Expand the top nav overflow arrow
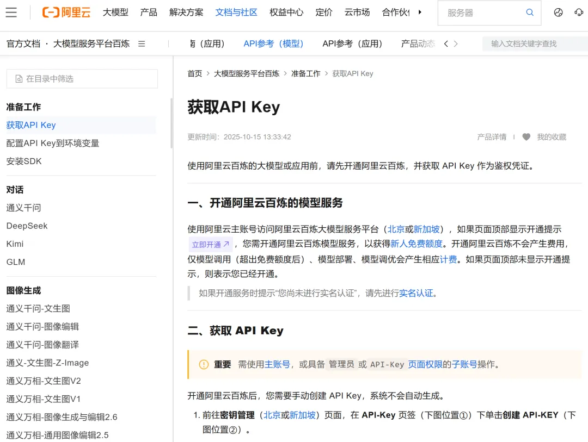The image size is (588, 442). point(420,13)
